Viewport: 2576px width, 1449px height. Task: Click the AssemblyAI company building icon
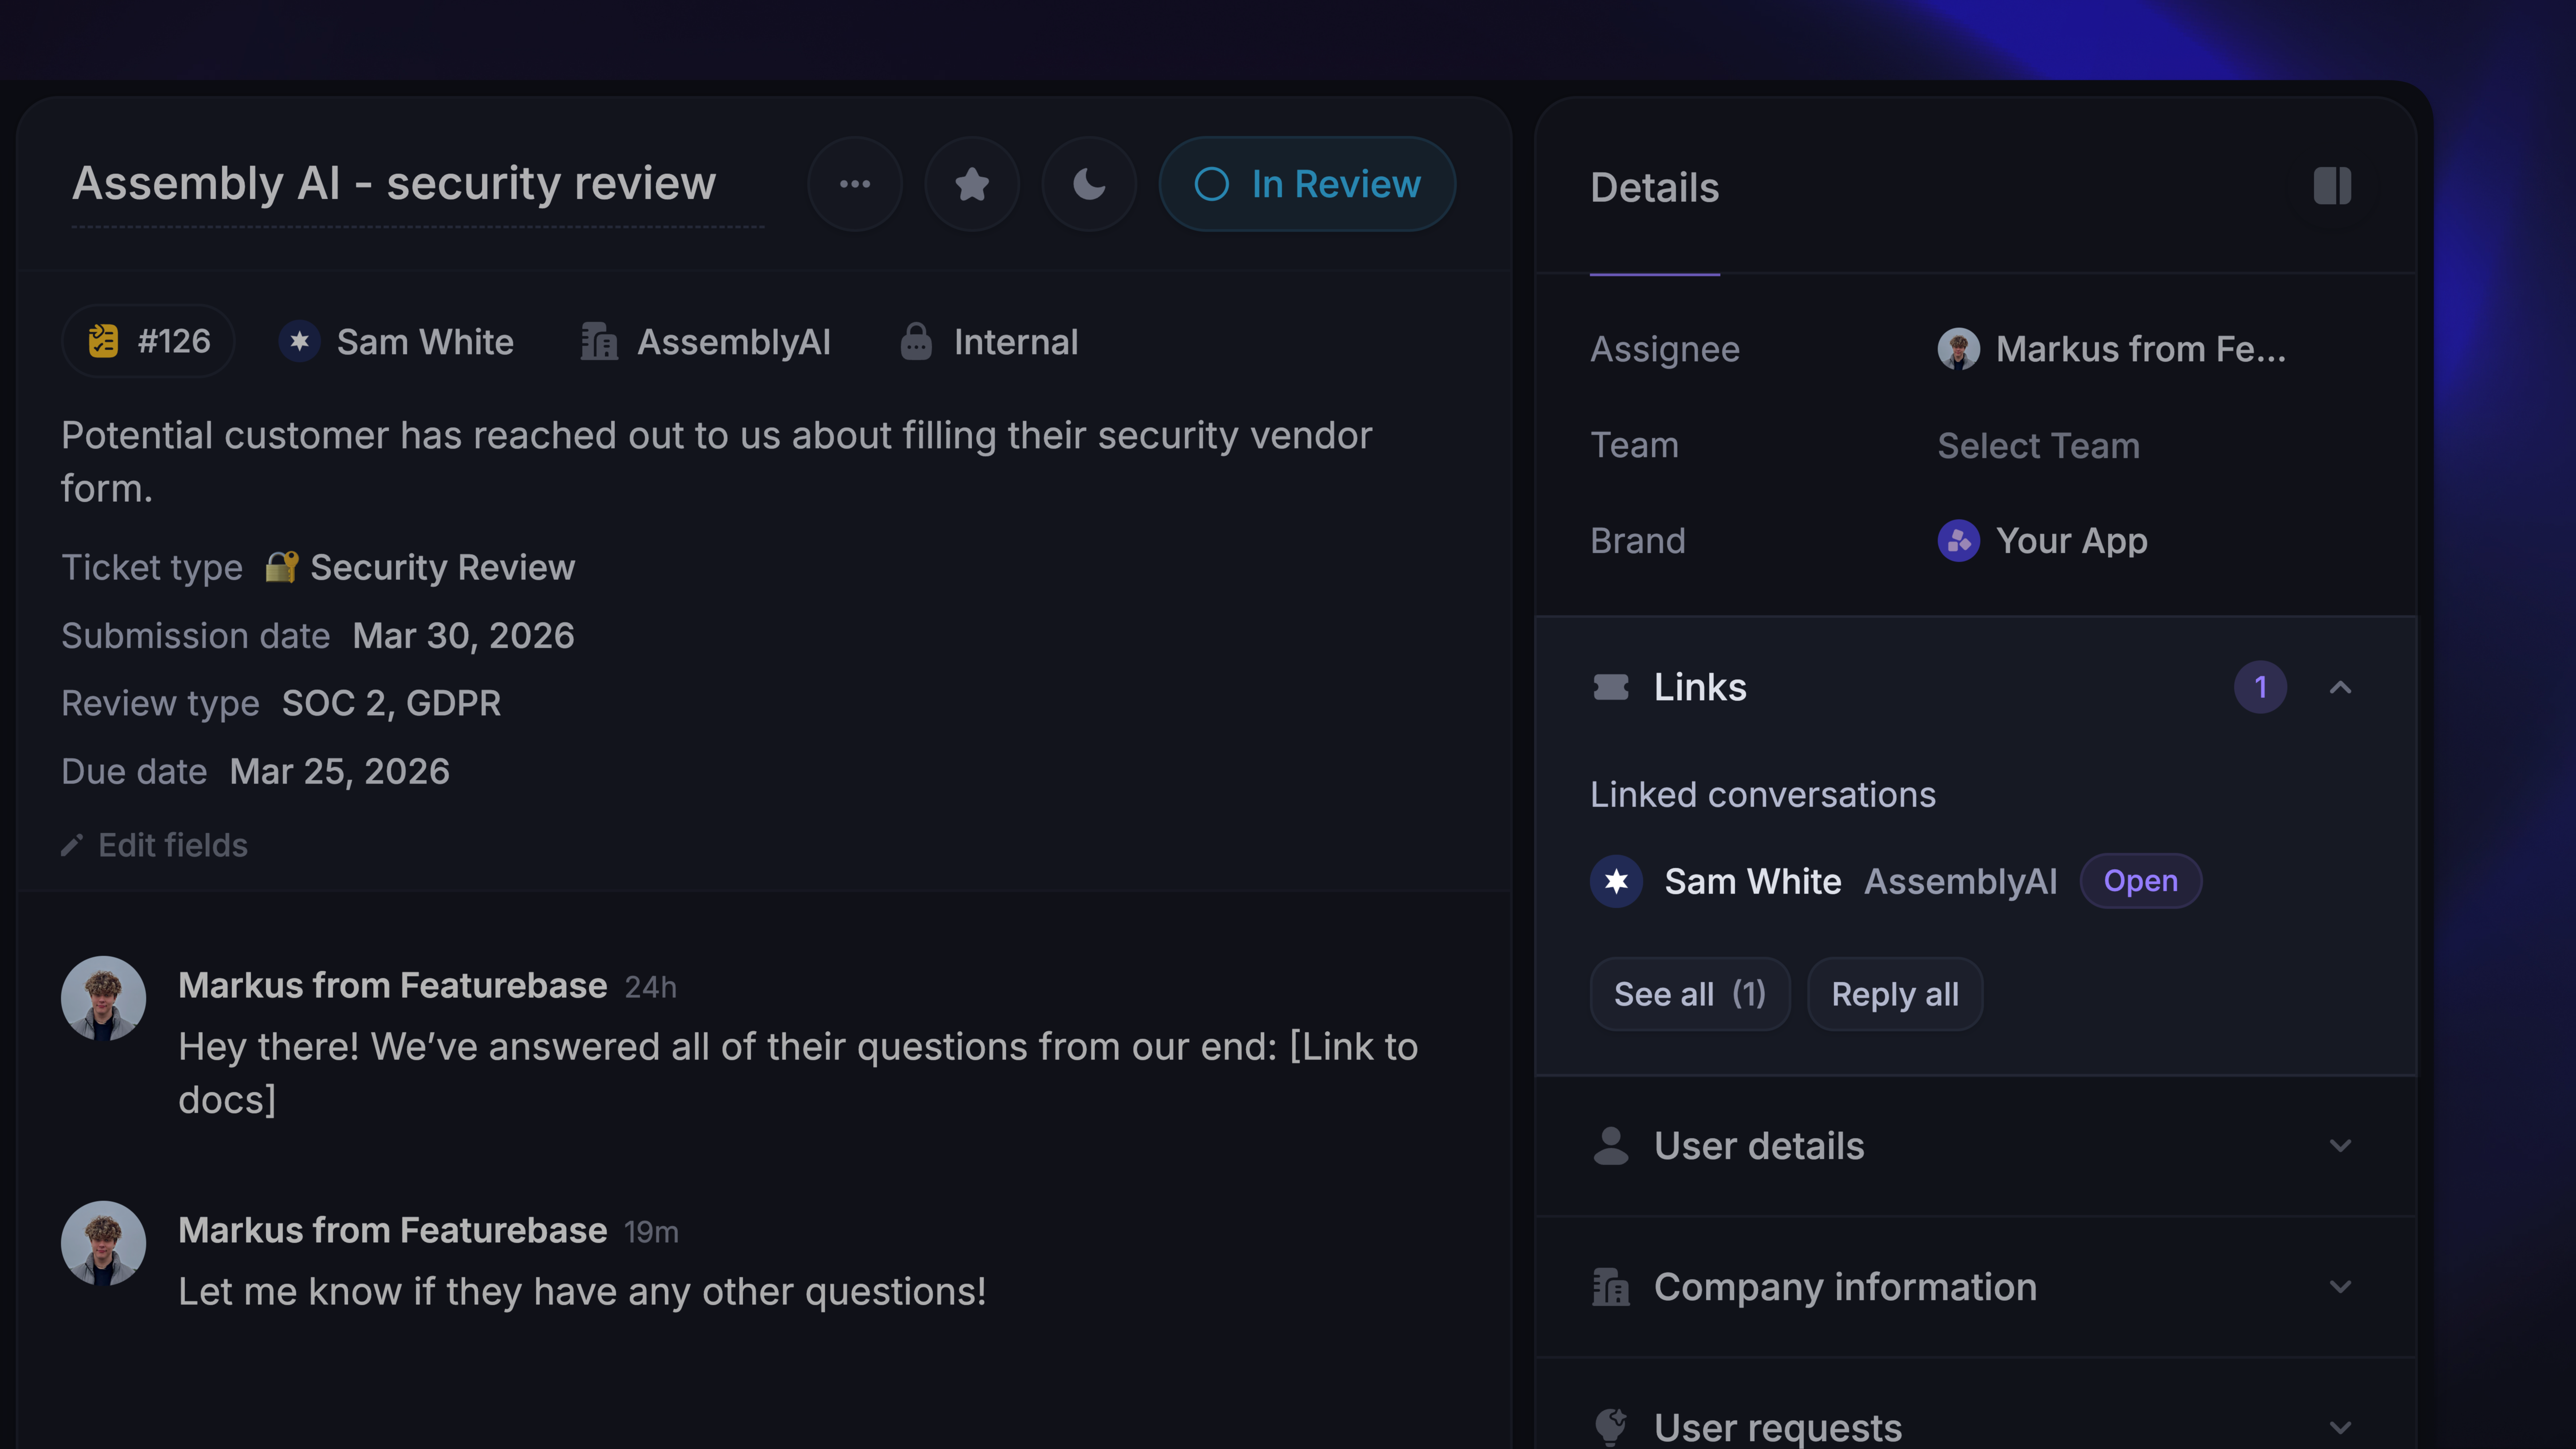[599, 342]
